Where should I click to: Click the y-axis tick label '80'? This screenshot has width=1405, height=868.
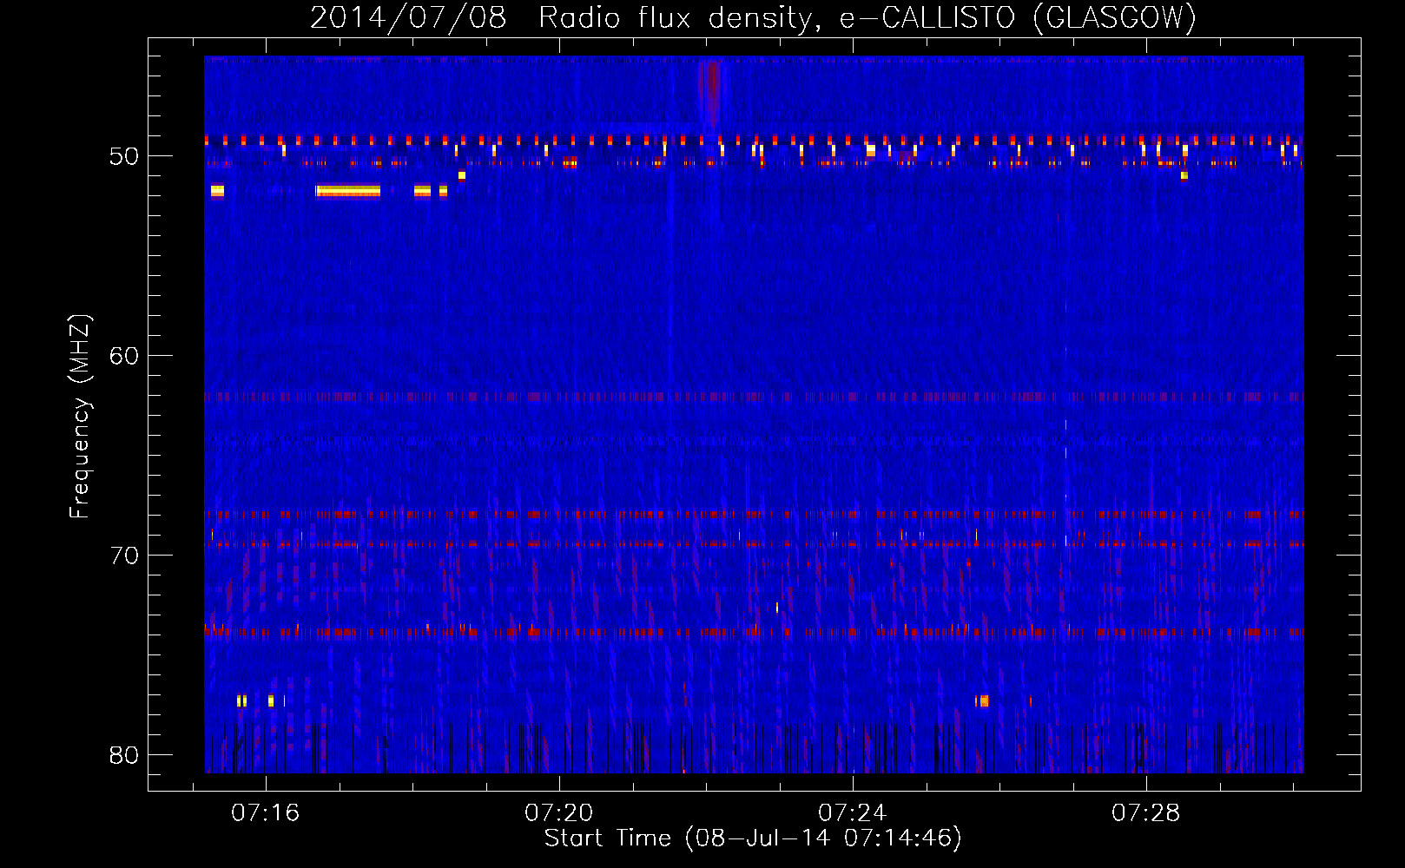coord(124,755)
